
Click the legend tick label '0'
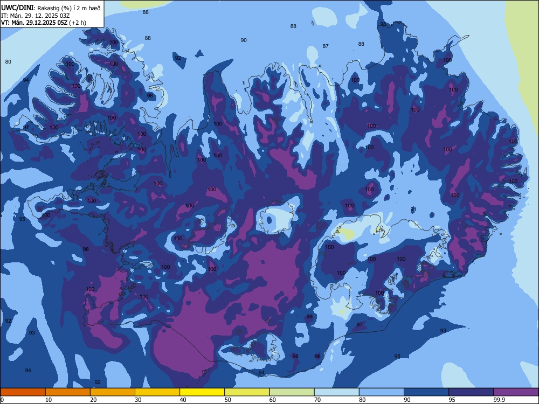point(2,400)
